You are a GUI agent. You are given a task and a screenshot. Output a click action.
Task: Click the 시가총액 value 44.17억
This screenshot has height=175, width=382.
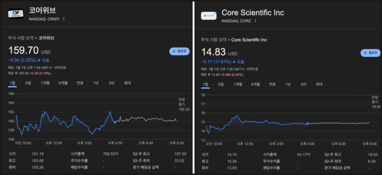[x=304, y=154]
